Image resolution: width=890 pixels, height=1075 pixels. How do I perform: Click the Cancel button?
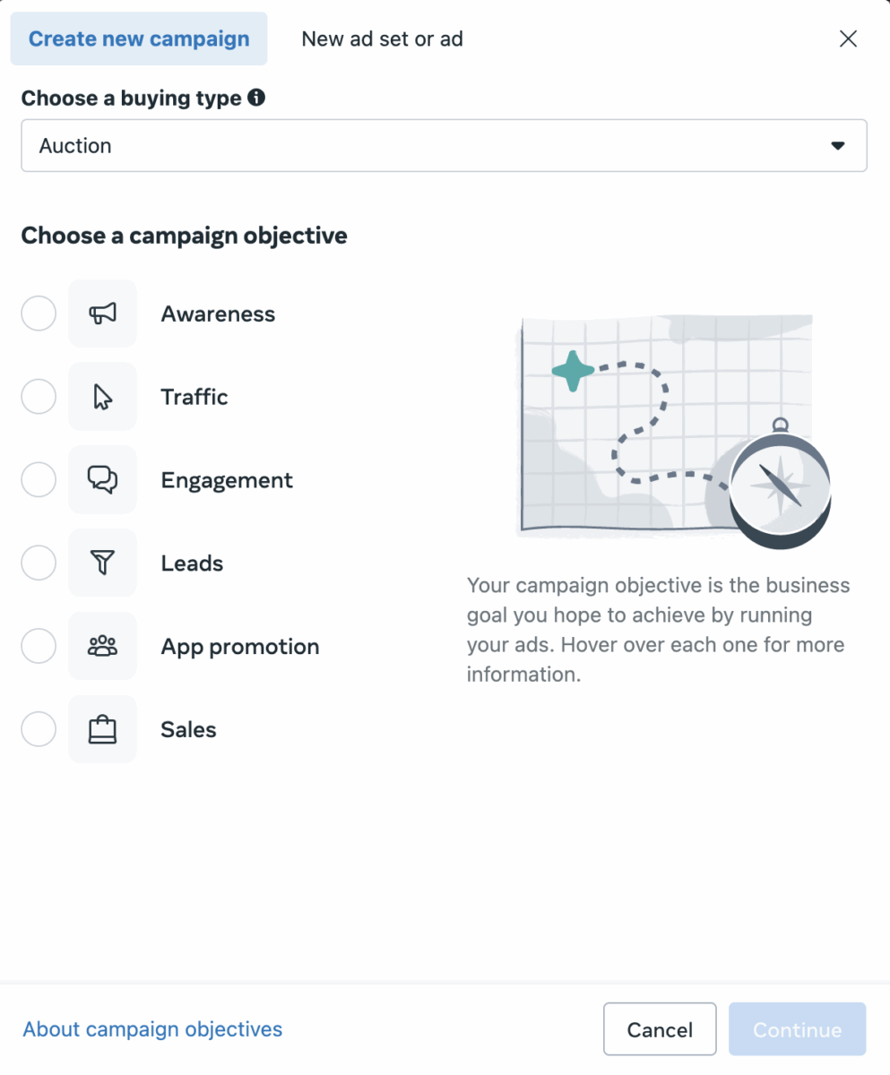click(x=660, y=1028)
